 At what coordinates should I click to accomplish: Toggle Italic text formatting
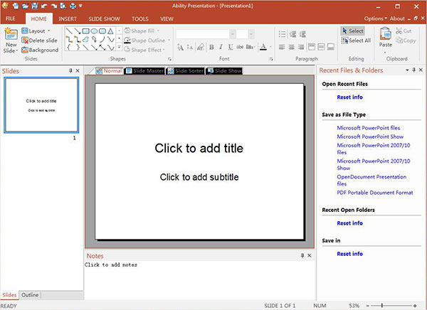[221, 47]
